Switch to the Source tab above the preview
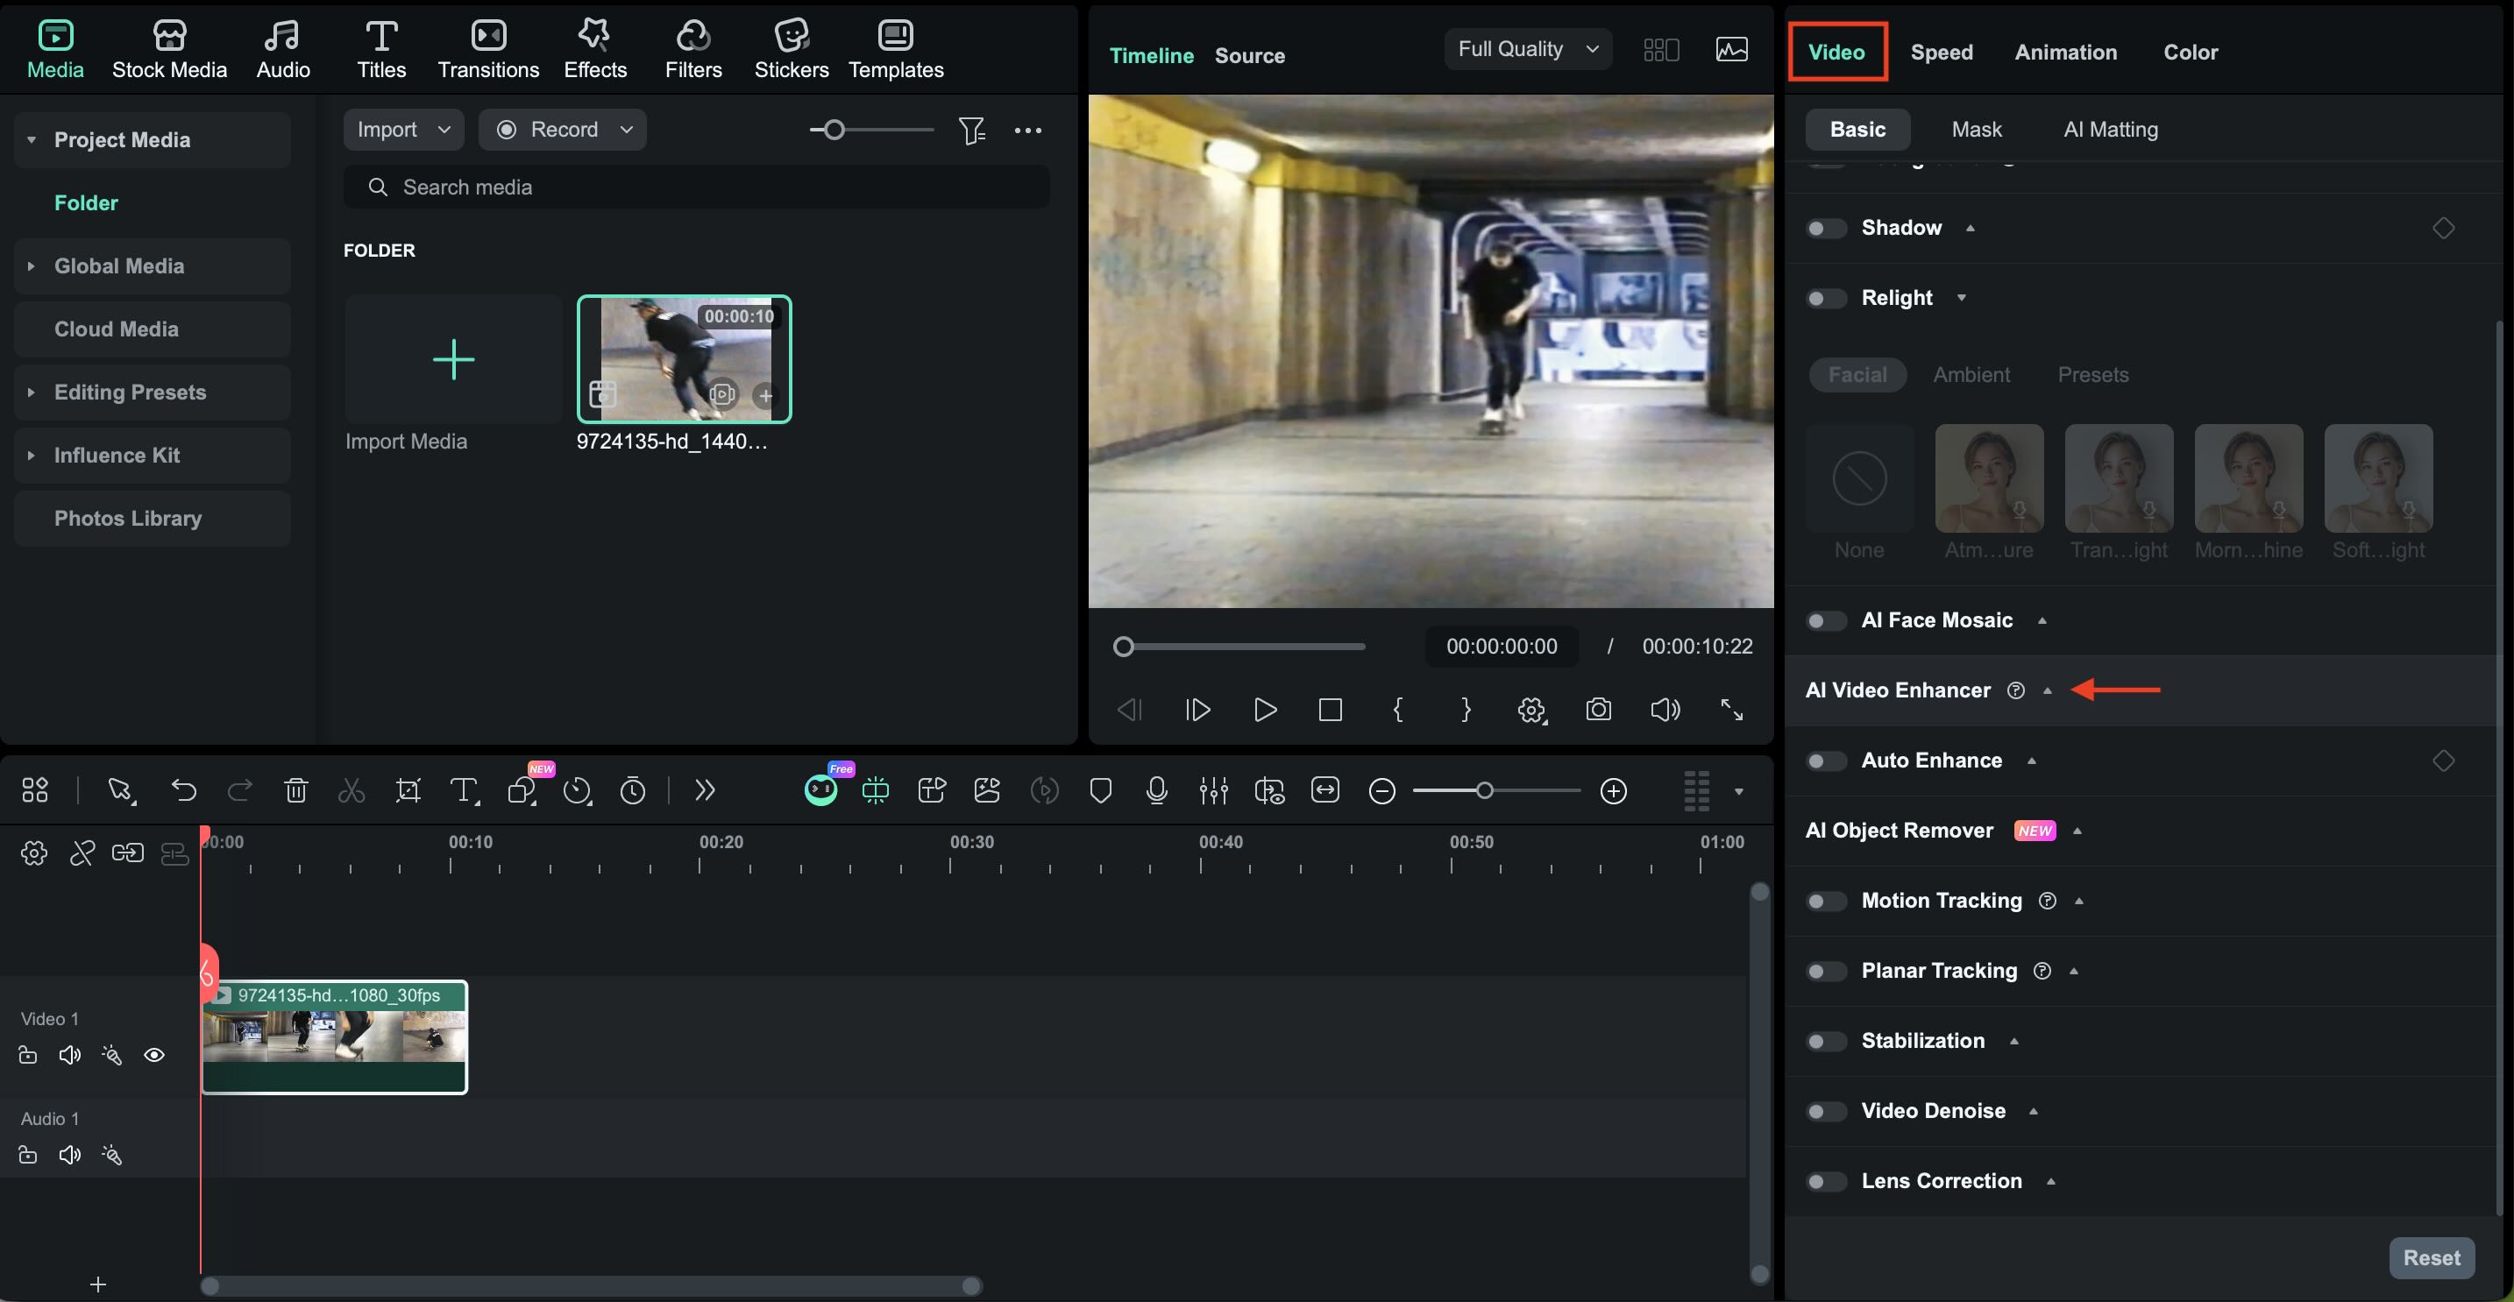The image size is (2514, 1302). (1249, 55)
